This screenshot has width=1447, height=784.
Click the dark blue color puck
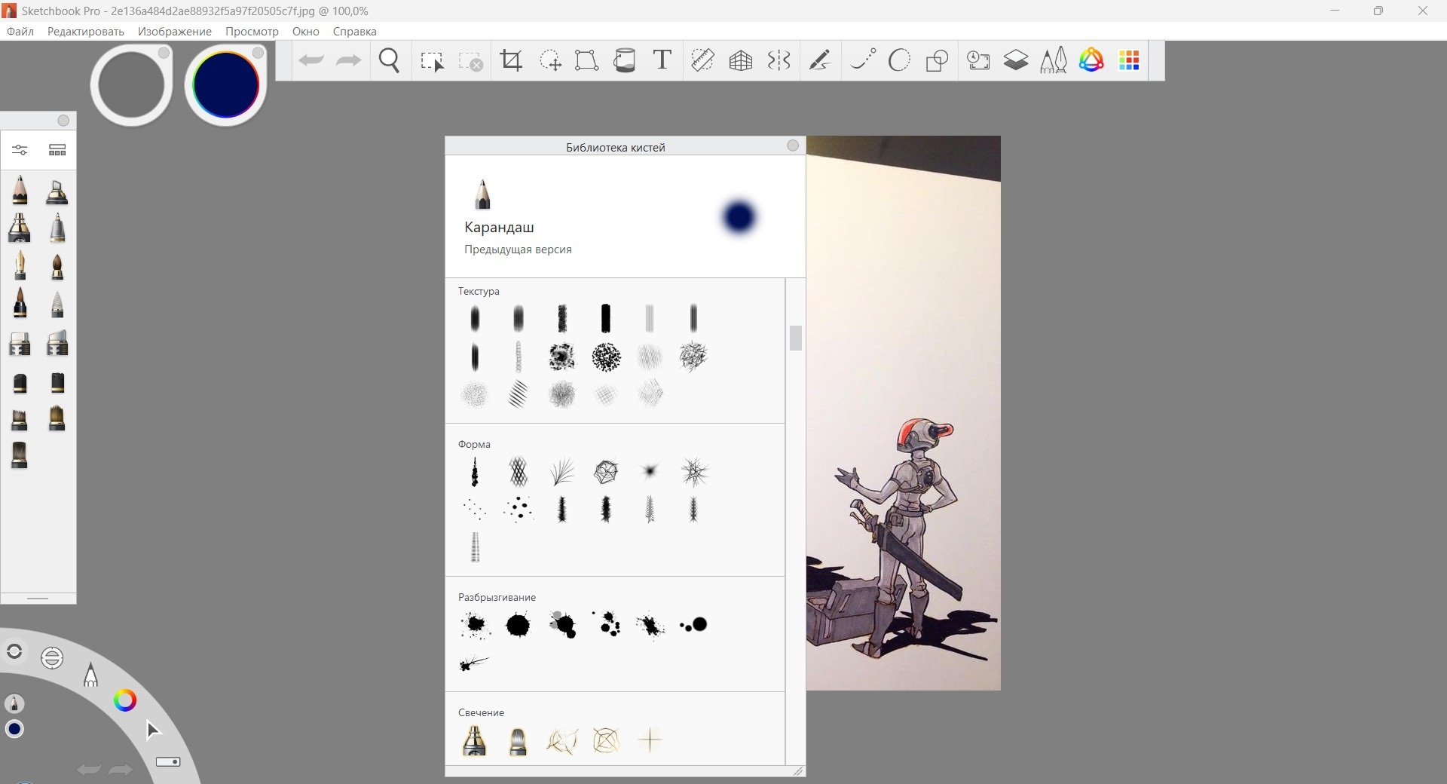225,84
